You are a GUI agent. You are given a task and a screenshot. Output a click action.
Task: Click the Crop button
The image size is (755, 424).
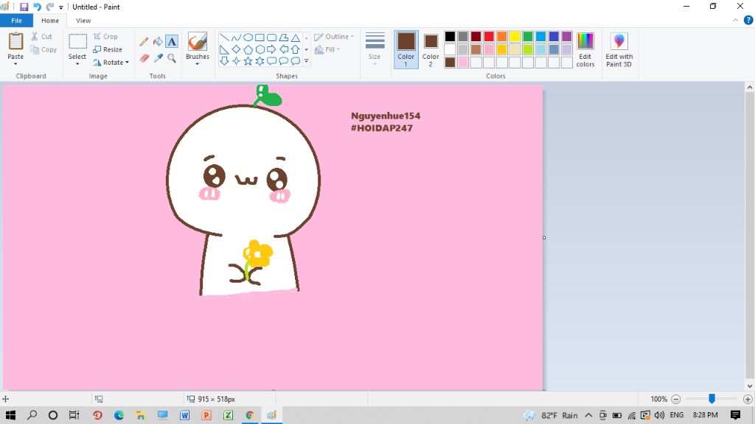[105, 37]
